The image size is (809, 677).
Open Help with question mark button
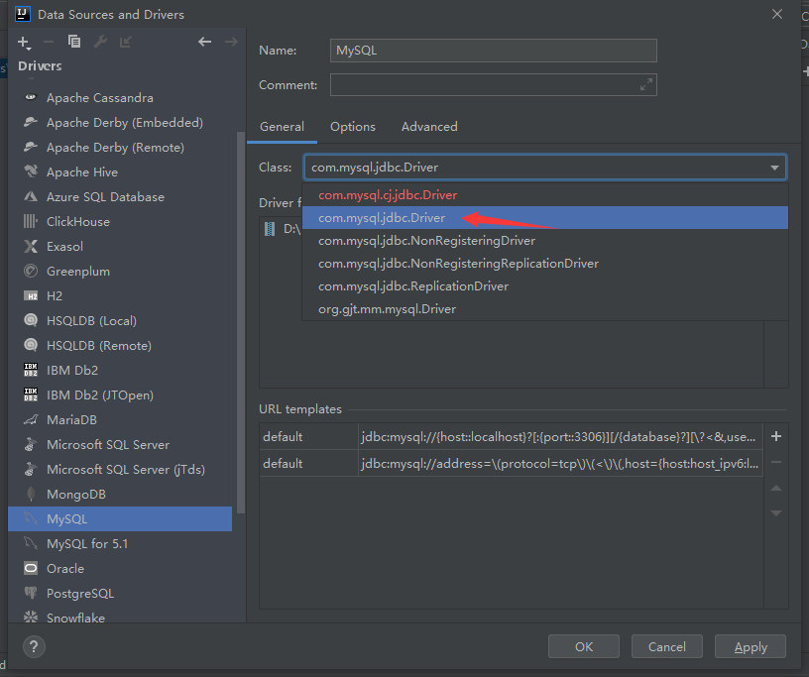pos(34,646)
